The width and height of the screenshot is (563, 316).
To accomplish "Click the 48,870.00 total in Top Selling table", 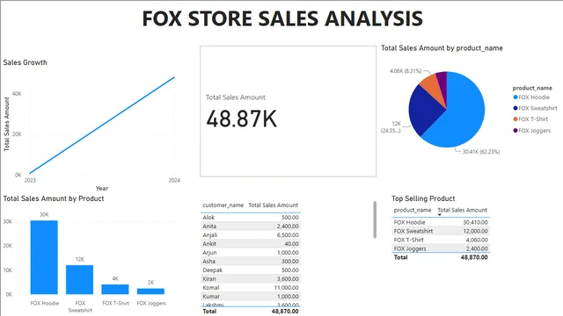I will point(474,257).
